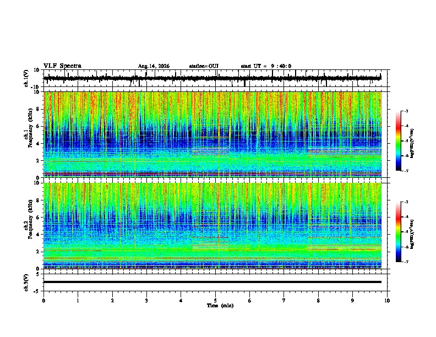The width and height of the screenshot is (436, 337).
Task: Click the "6" kHz tick on ch.2 frequency axis
Action: tap(38, 218)
